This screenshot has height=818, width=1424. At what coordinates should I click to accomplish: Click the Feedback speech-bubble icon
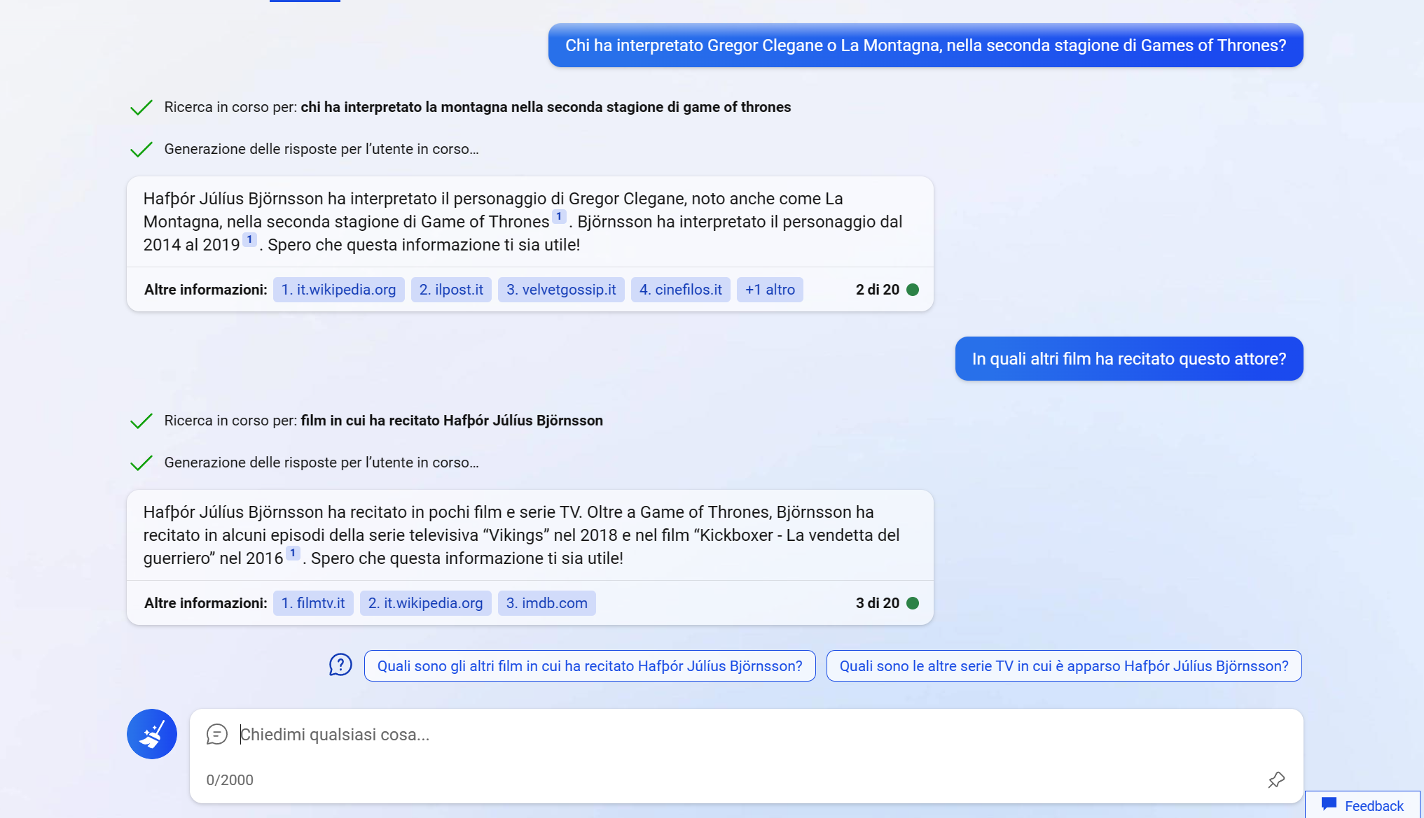tap(1328, 804)
